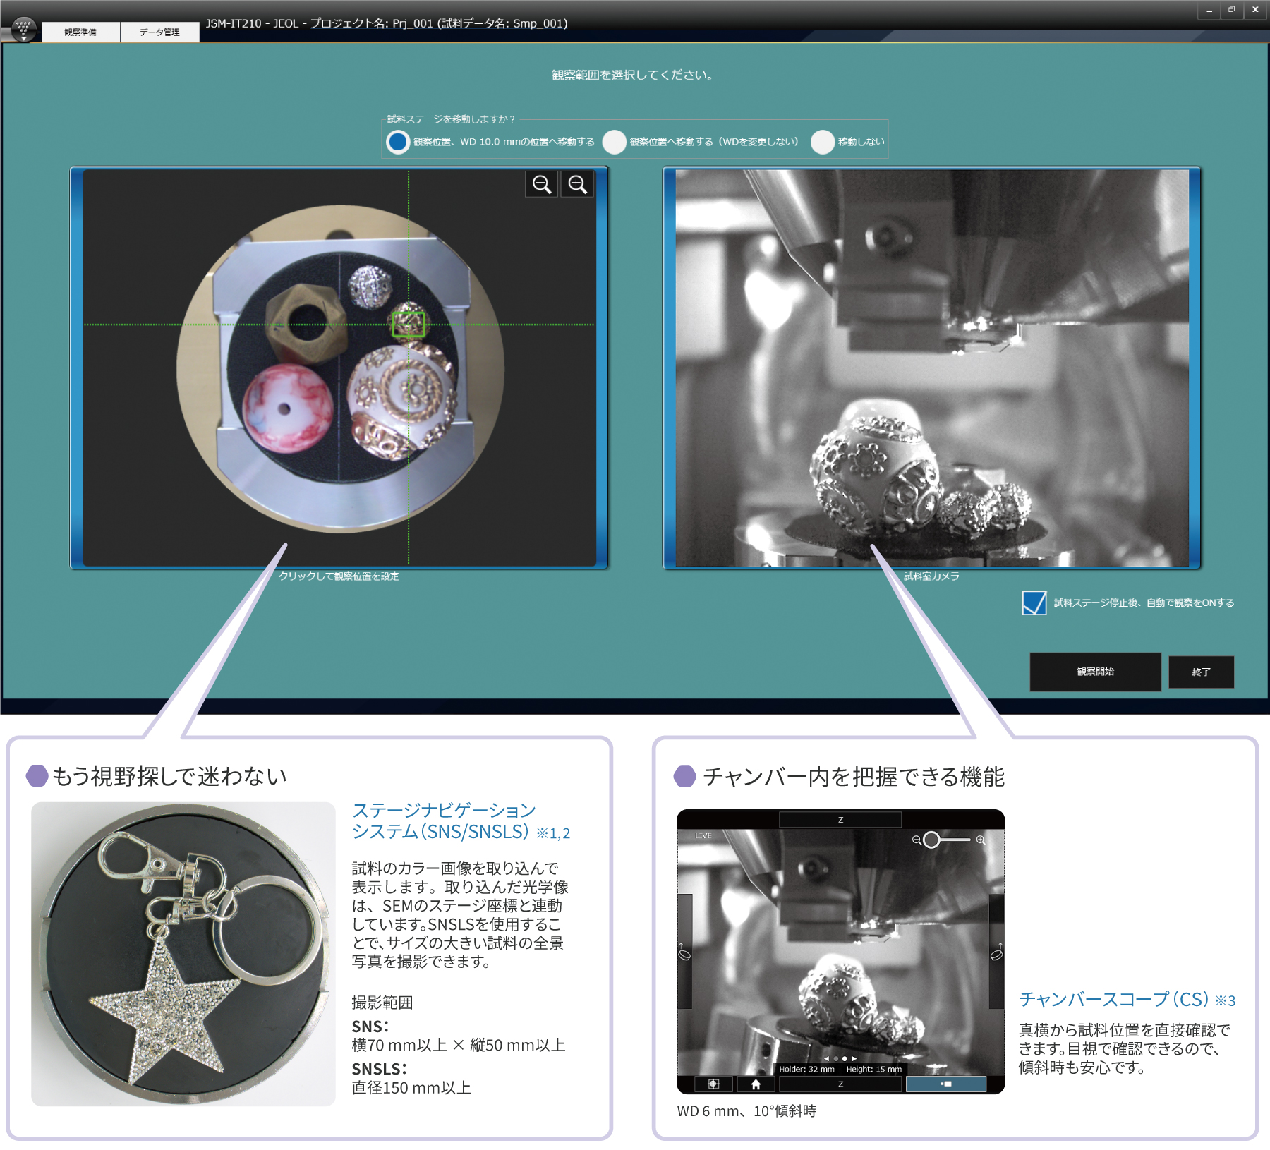Select '観察位置、WD 10.0 mmの位置へ移動する' radio
This screenshot has height=1150, width=1270.
point(398,142)
